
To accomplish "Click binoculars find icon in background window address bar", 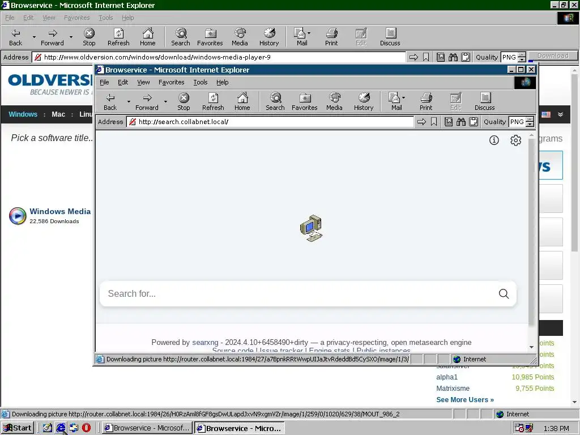I will pos(453,57).
